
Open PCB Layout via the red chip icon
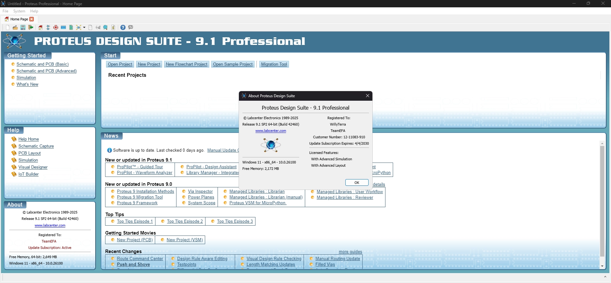56,27
